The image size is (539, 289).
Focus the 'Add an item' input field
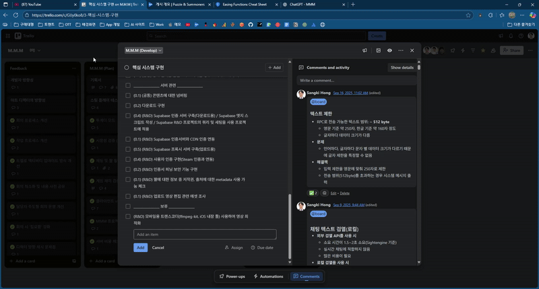pyautogui.click(x=205, y=235)
